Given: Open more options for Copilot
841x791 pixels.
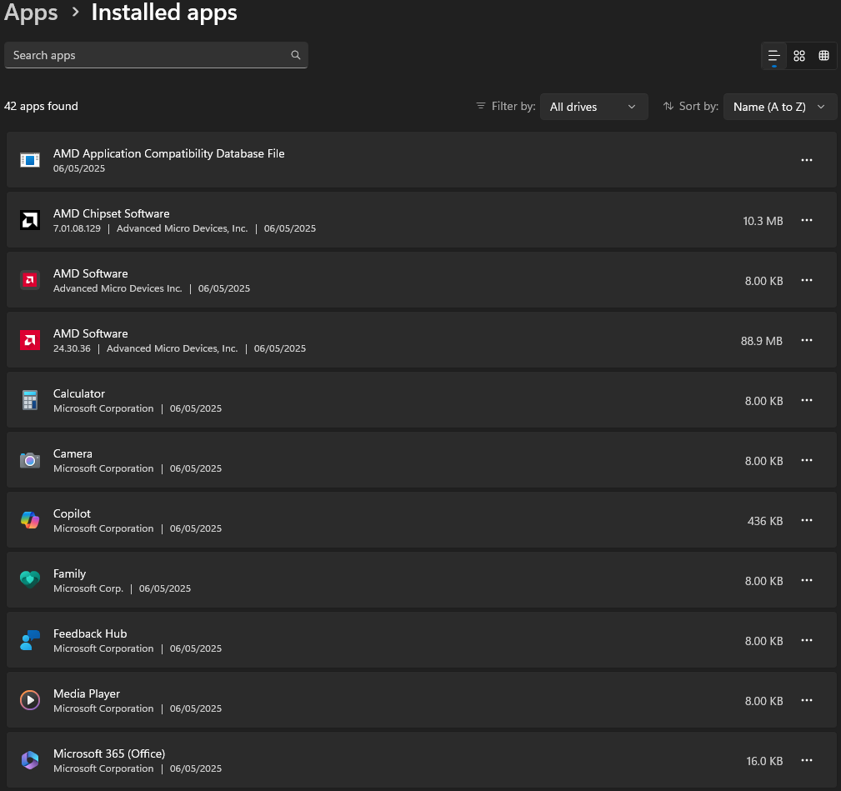Looking at the screenshot, I should coord(807,520).
